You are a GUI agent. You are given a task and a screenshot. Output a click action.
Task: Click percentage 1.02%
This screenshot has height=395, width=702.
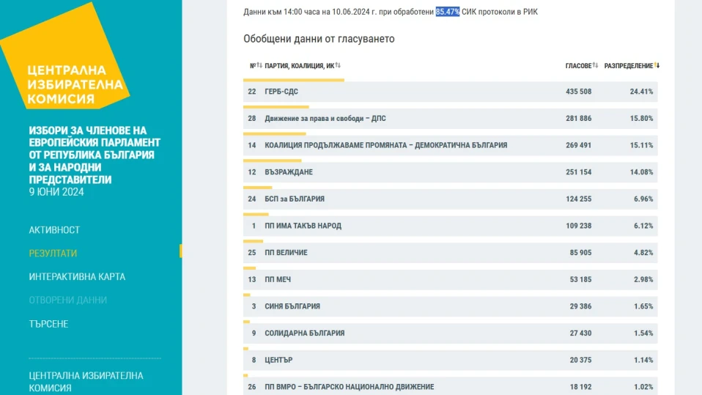tap(643, 387)
